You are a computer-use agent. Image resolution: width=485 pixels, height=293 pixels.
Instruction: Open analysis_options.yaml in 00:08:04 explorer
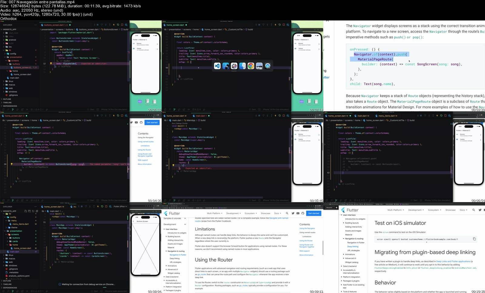19,276
